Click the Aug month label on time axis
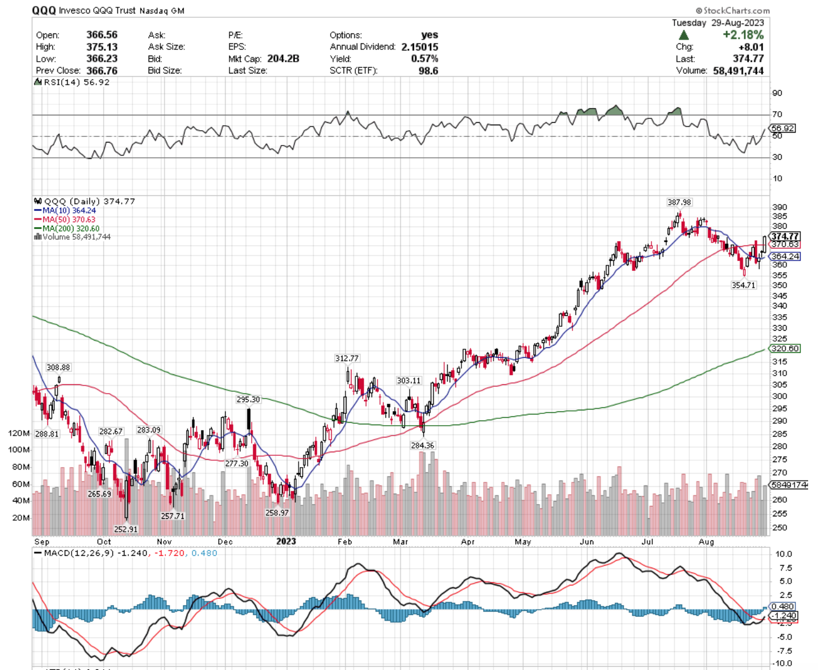818x670 pixels. pyautogui.click(x=706, y=542)
